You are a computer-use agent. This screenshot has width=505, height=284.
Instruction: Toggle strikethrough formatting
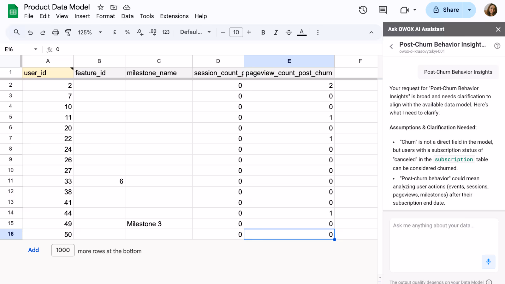click(x=288, y=32)
